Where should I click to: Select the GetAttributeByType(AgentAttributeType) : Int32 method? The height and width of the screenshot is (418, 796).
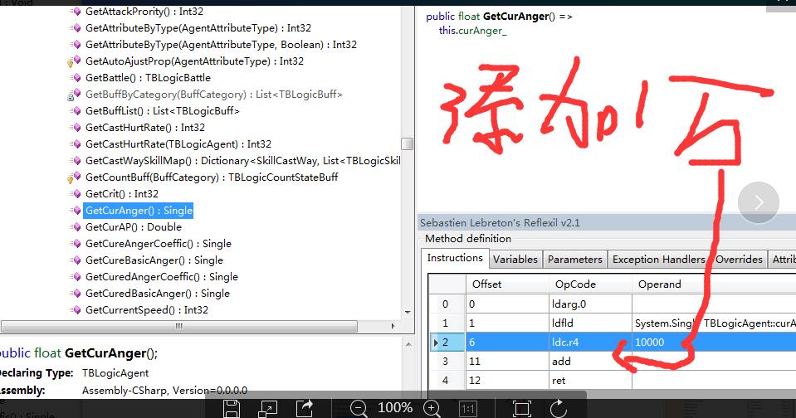(x=198, y=28)
